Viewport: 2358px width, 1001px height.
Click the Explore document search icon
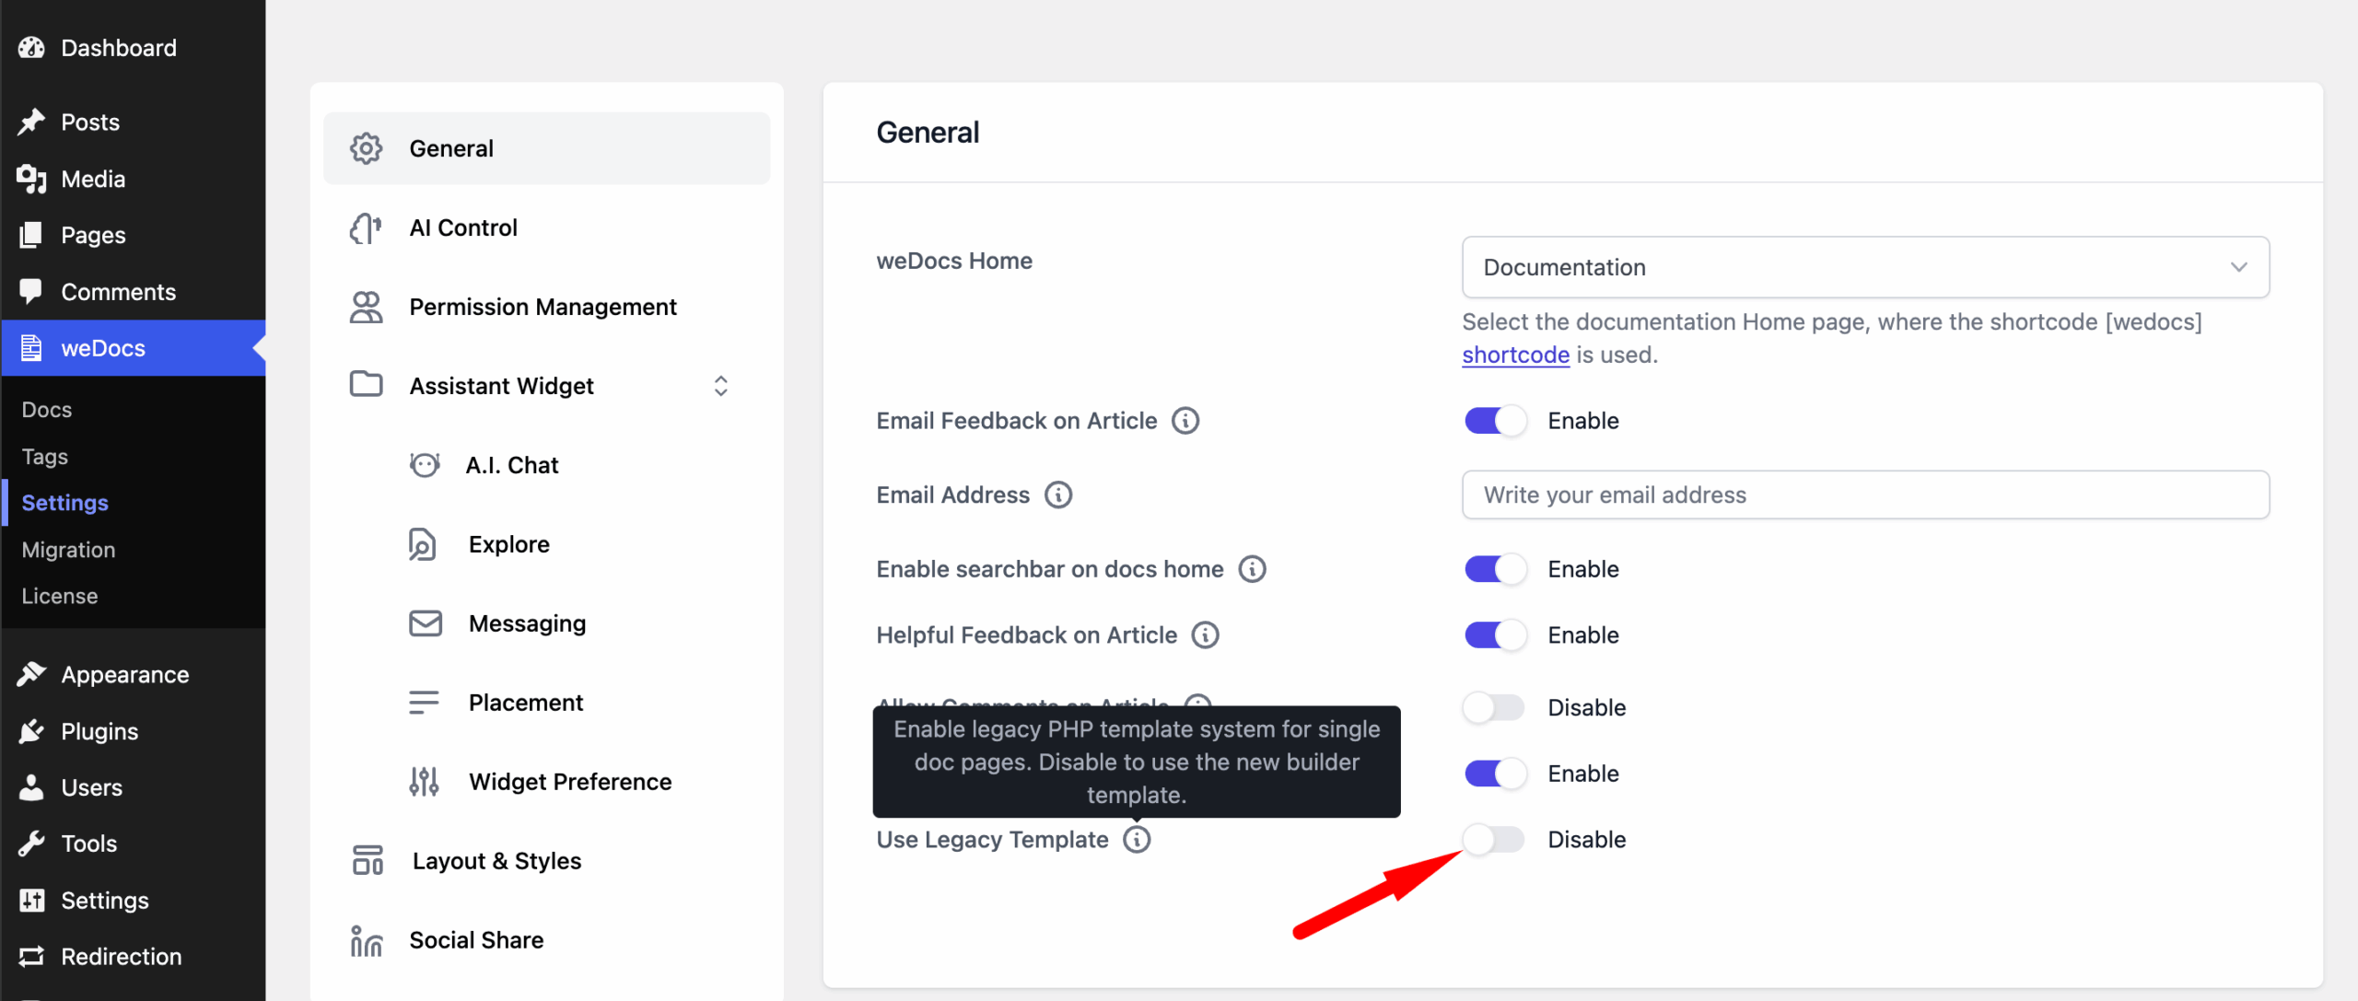click(423, 544)
